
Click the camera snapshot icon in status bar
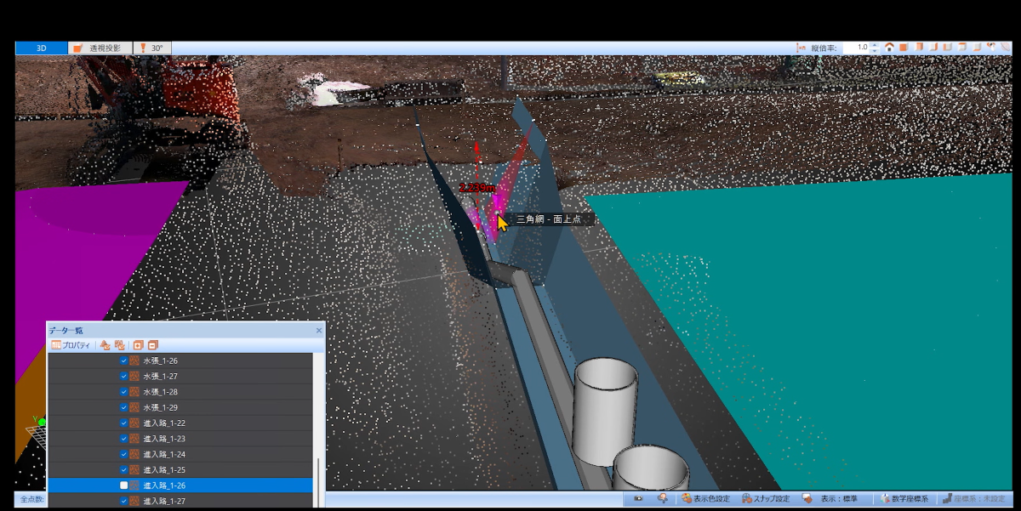coord(638,498)
